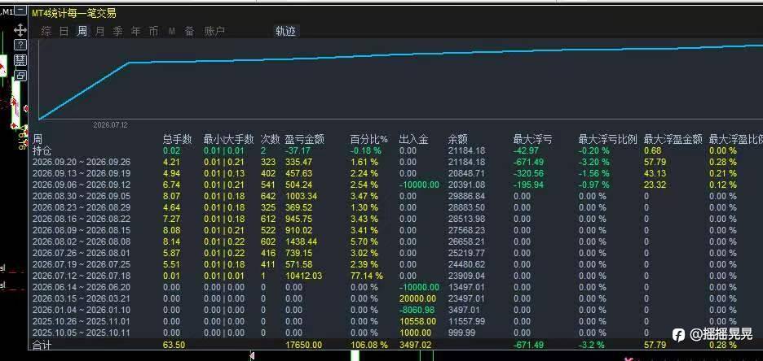Screen dimensions: 763x361
Task: Select week row 2026.09.13 ~ 2026.09.19
Action: tap(82, 173)
